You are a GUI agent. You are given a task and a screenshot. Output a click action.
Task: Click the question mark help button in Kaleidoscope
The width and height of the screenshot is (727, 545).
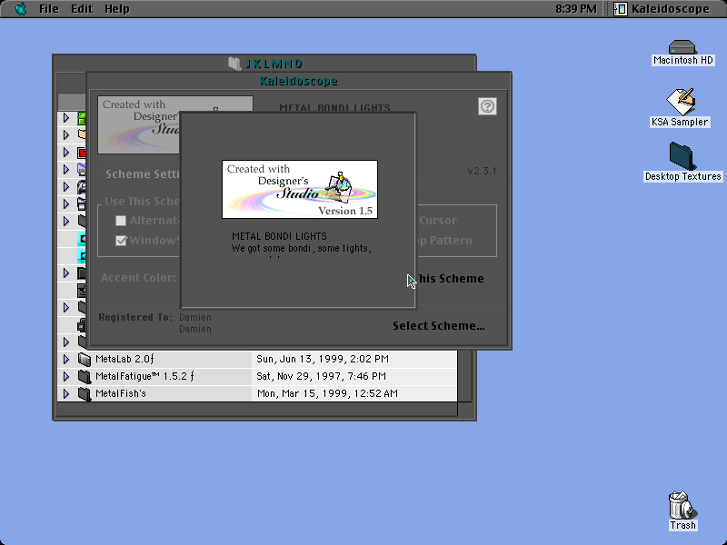(487, 106)
